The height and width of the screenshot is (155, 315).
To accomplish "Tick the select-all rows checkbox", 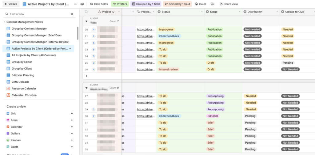I will (x=86, y=12).
